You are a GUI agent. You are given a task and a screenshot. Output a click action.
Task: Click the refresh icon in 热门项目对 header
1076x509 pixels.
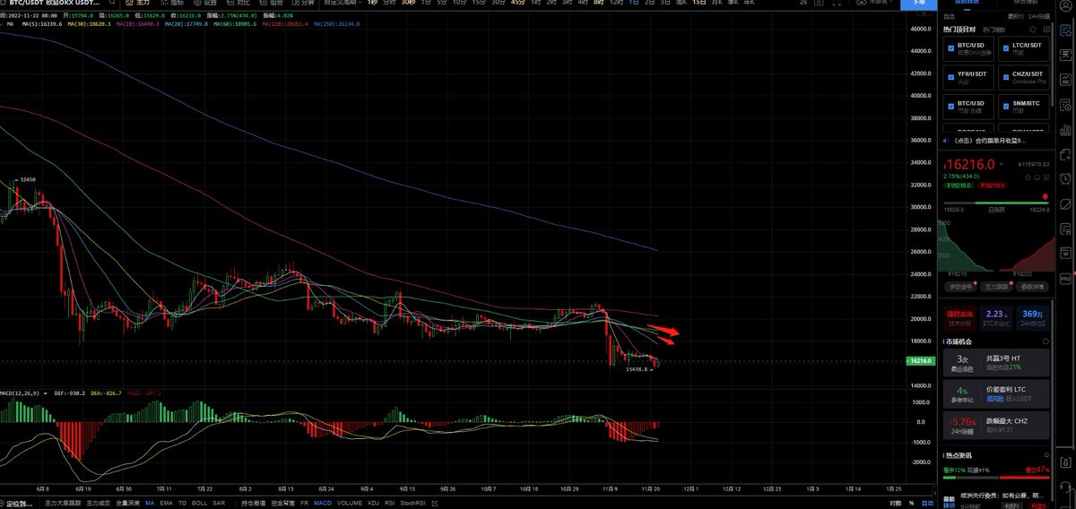pyautogui.click(x=1031, y=30)
